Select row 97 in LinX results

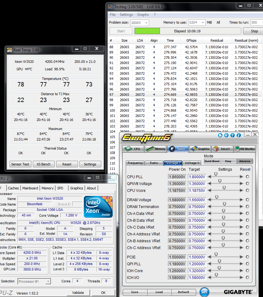(x=184, y=95)
